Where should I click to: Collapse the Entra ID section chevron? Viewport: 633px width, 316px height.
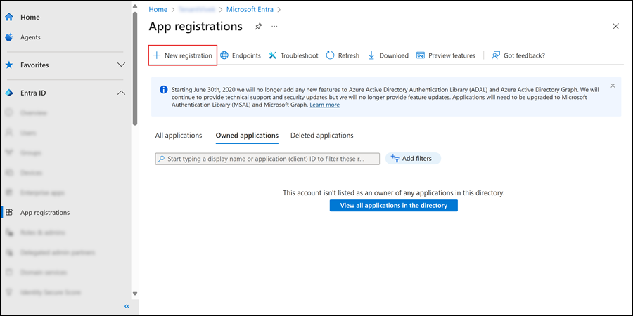[x=121, y=93]
